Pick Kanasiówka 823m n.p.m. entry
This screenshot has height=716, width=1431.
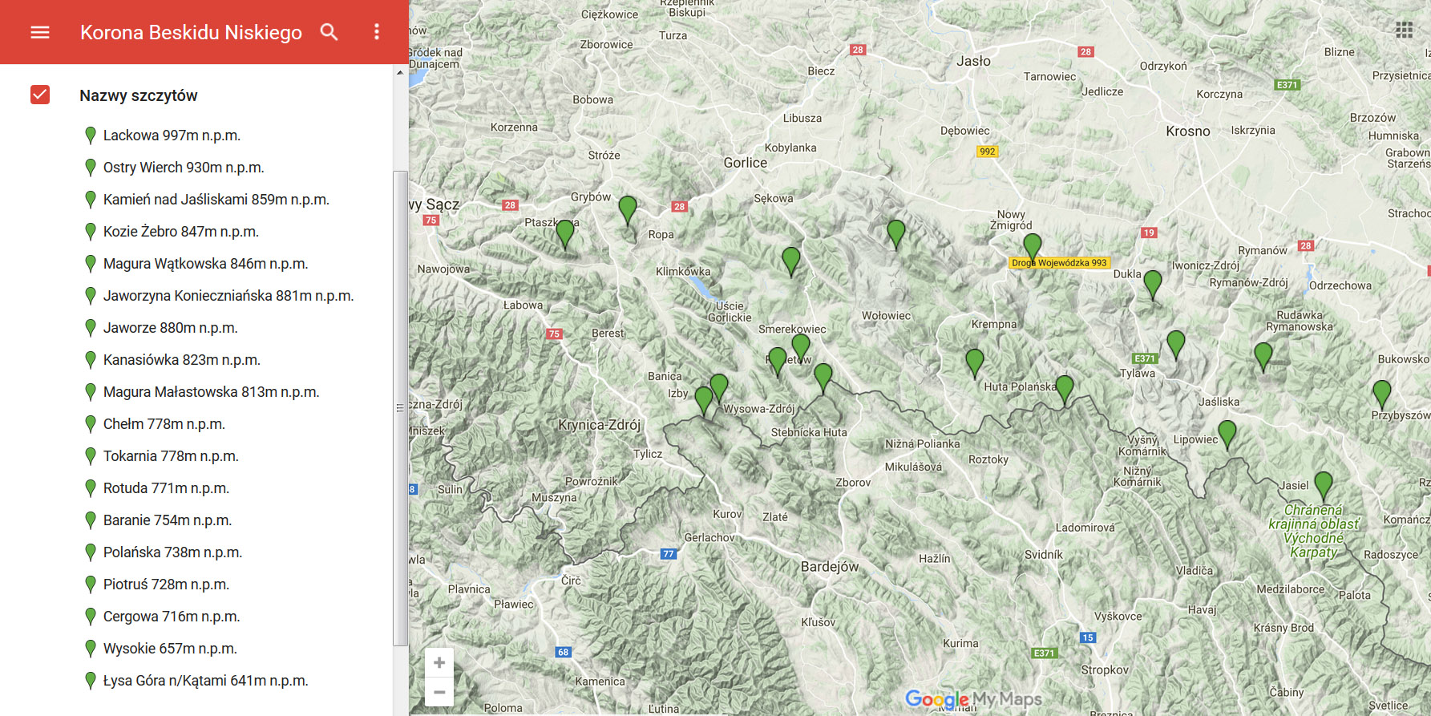pyautogui.click(x=182, y=360)
